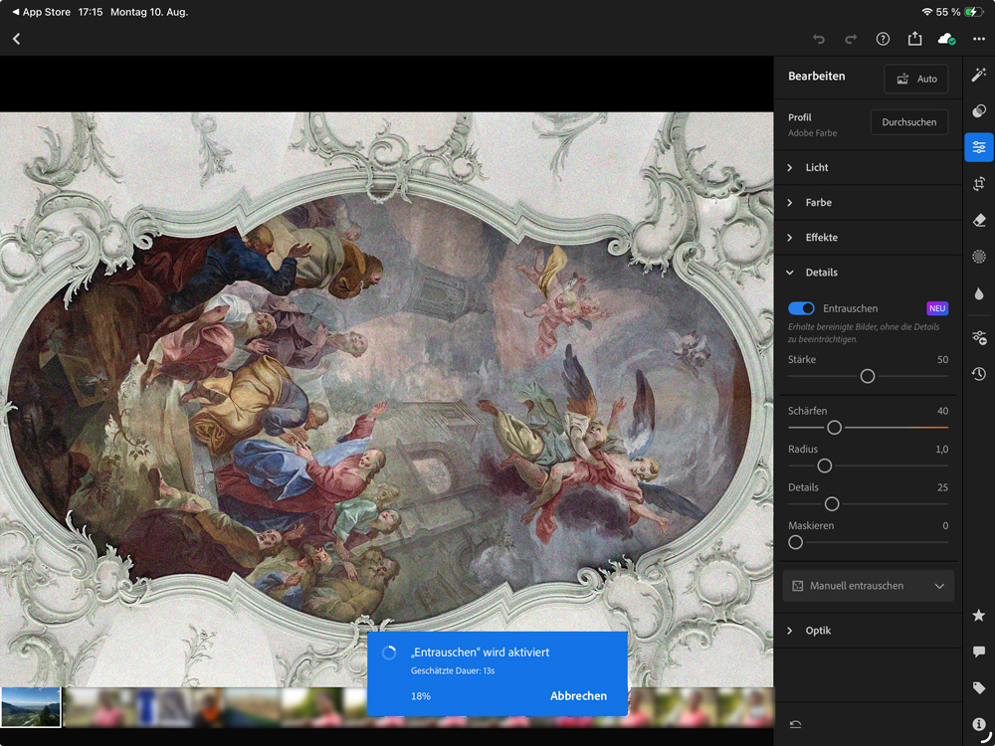Click the Maskieren slider handle
Screen dimensions: 995x746
pos(795,542)
